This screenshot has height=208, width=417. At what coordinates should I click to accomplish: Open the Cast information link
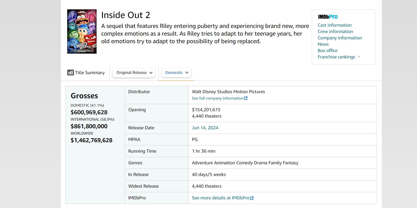click(334, 25)
